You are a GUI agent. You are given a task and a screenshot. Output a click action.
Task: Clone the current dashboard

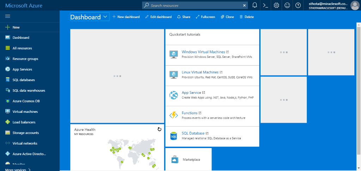coord(227,17)
